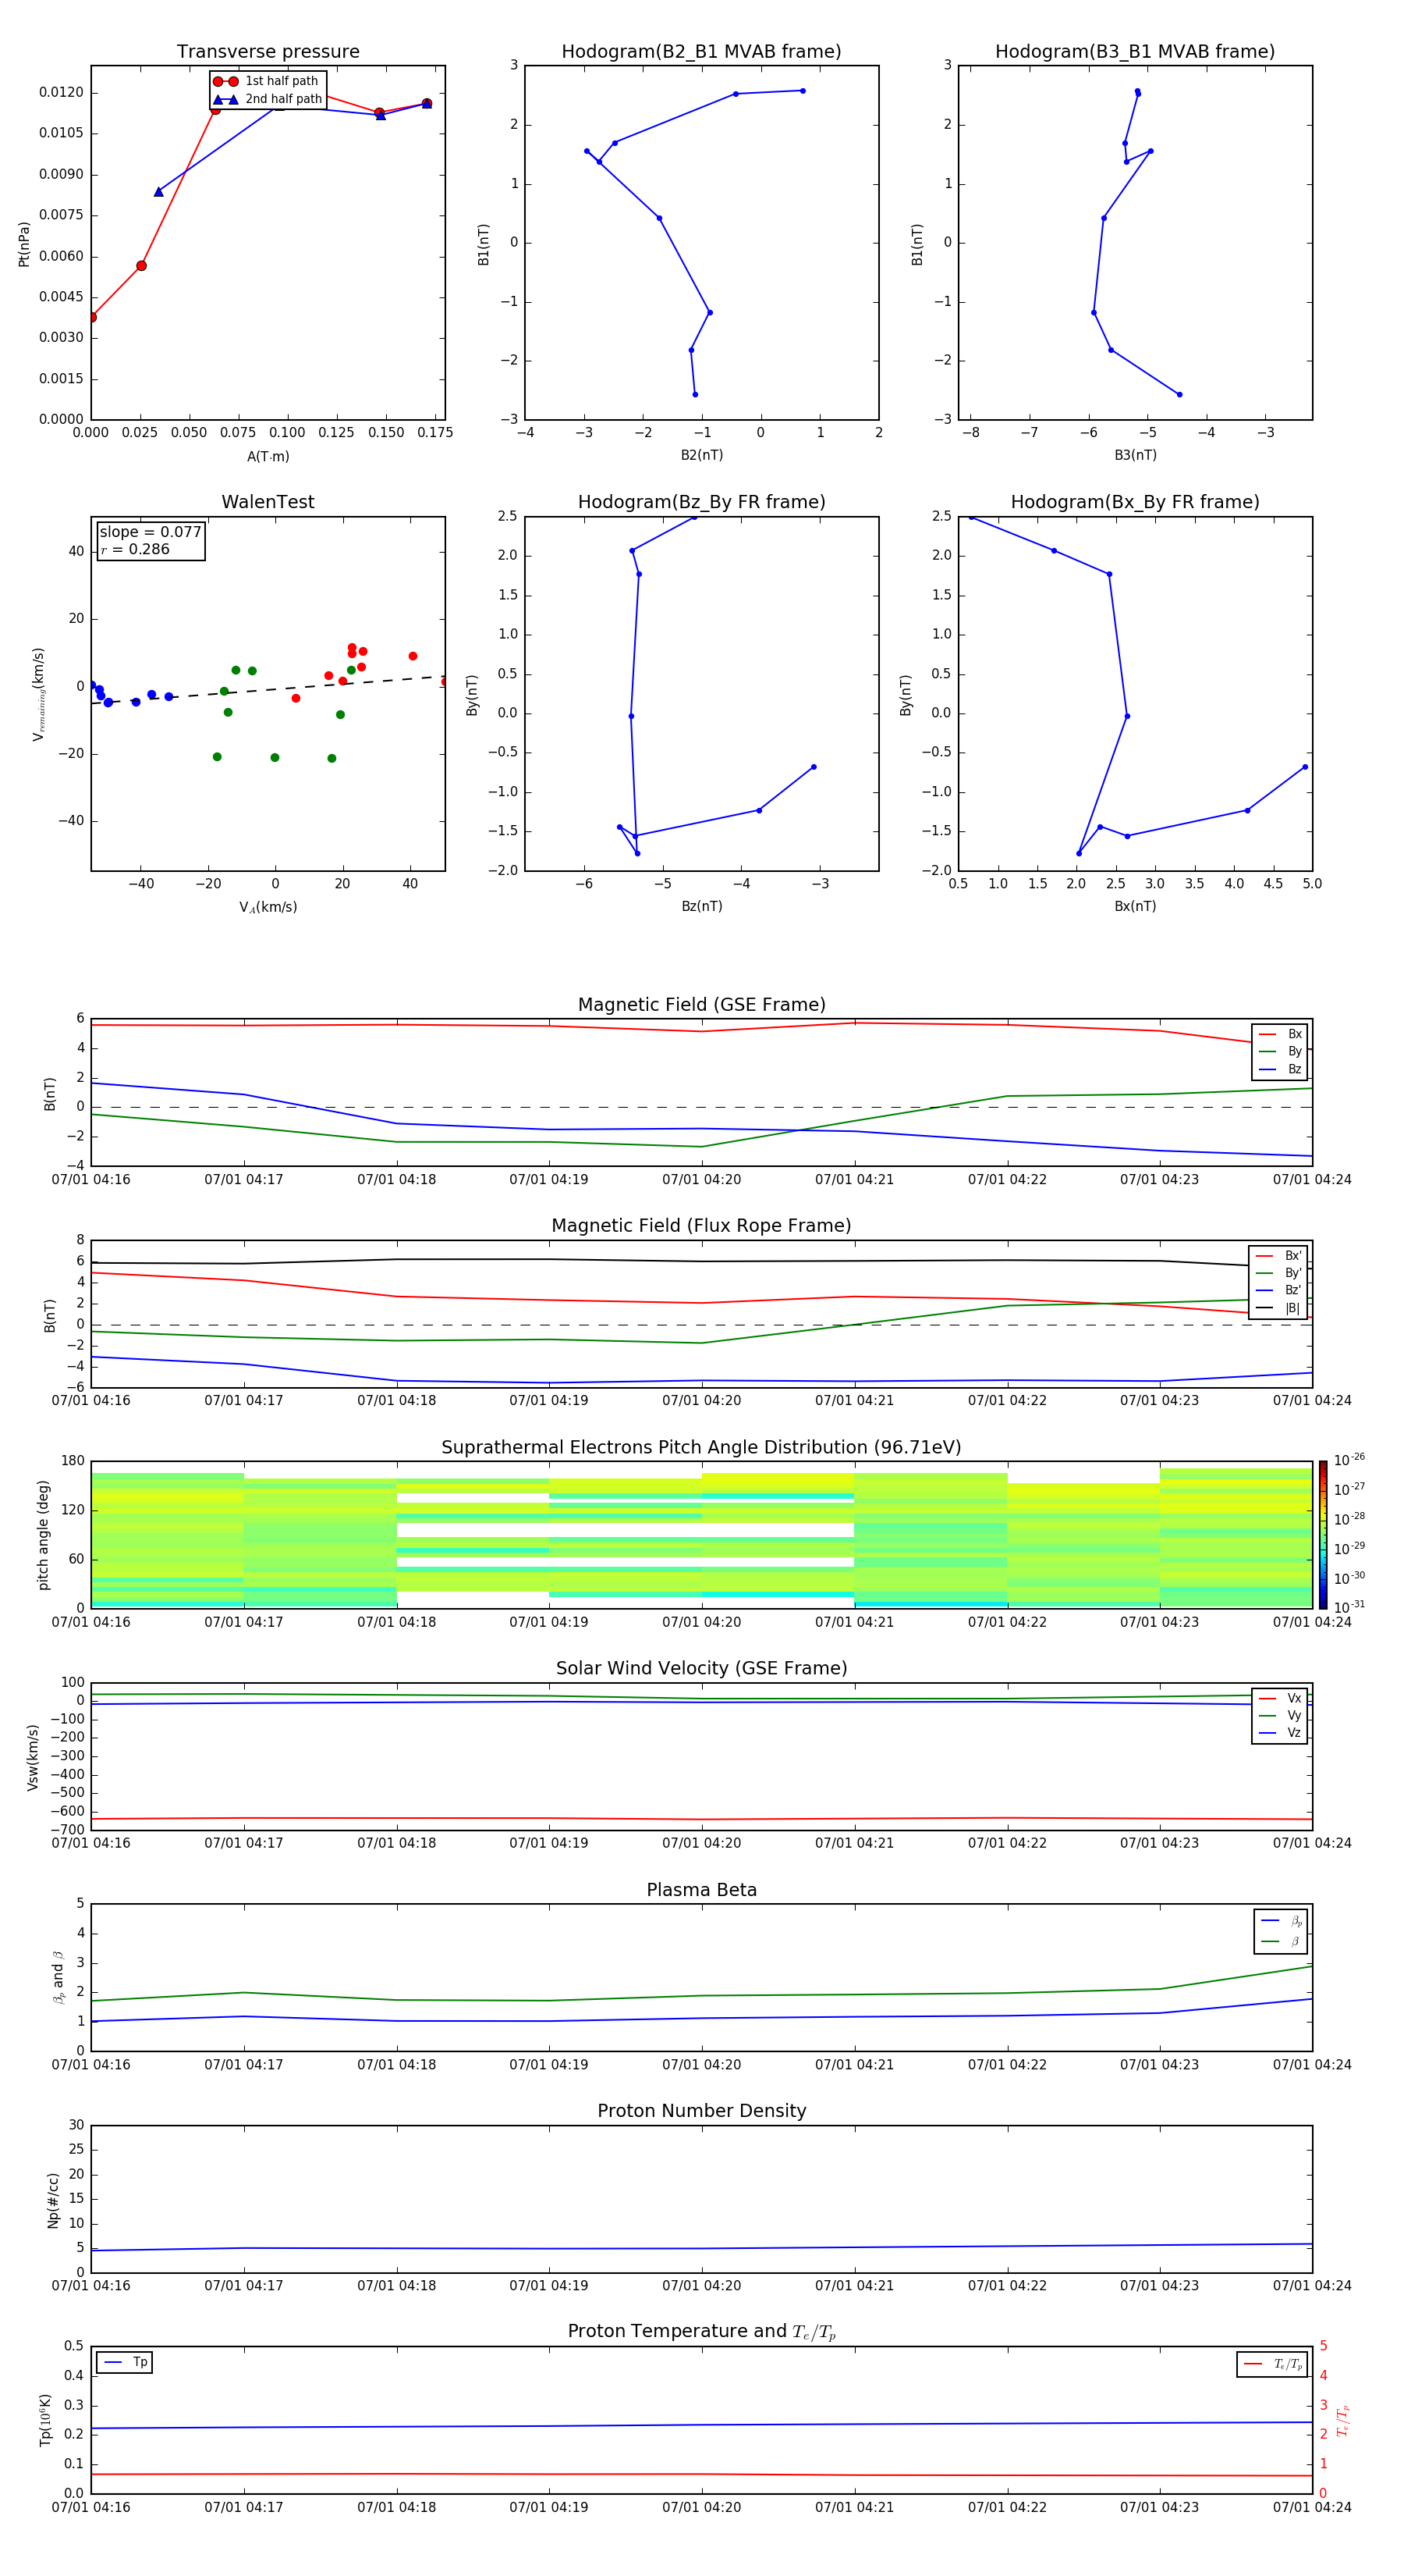Click the 10^-26 colorbar label

(1348, 1460)
